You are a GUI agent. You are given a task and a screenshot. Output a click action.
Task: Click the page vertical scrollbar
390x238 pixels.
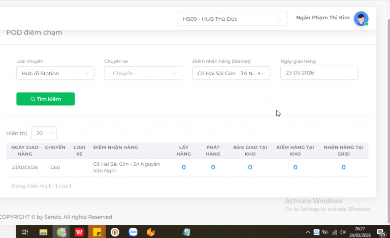click(x=388, y=121)
